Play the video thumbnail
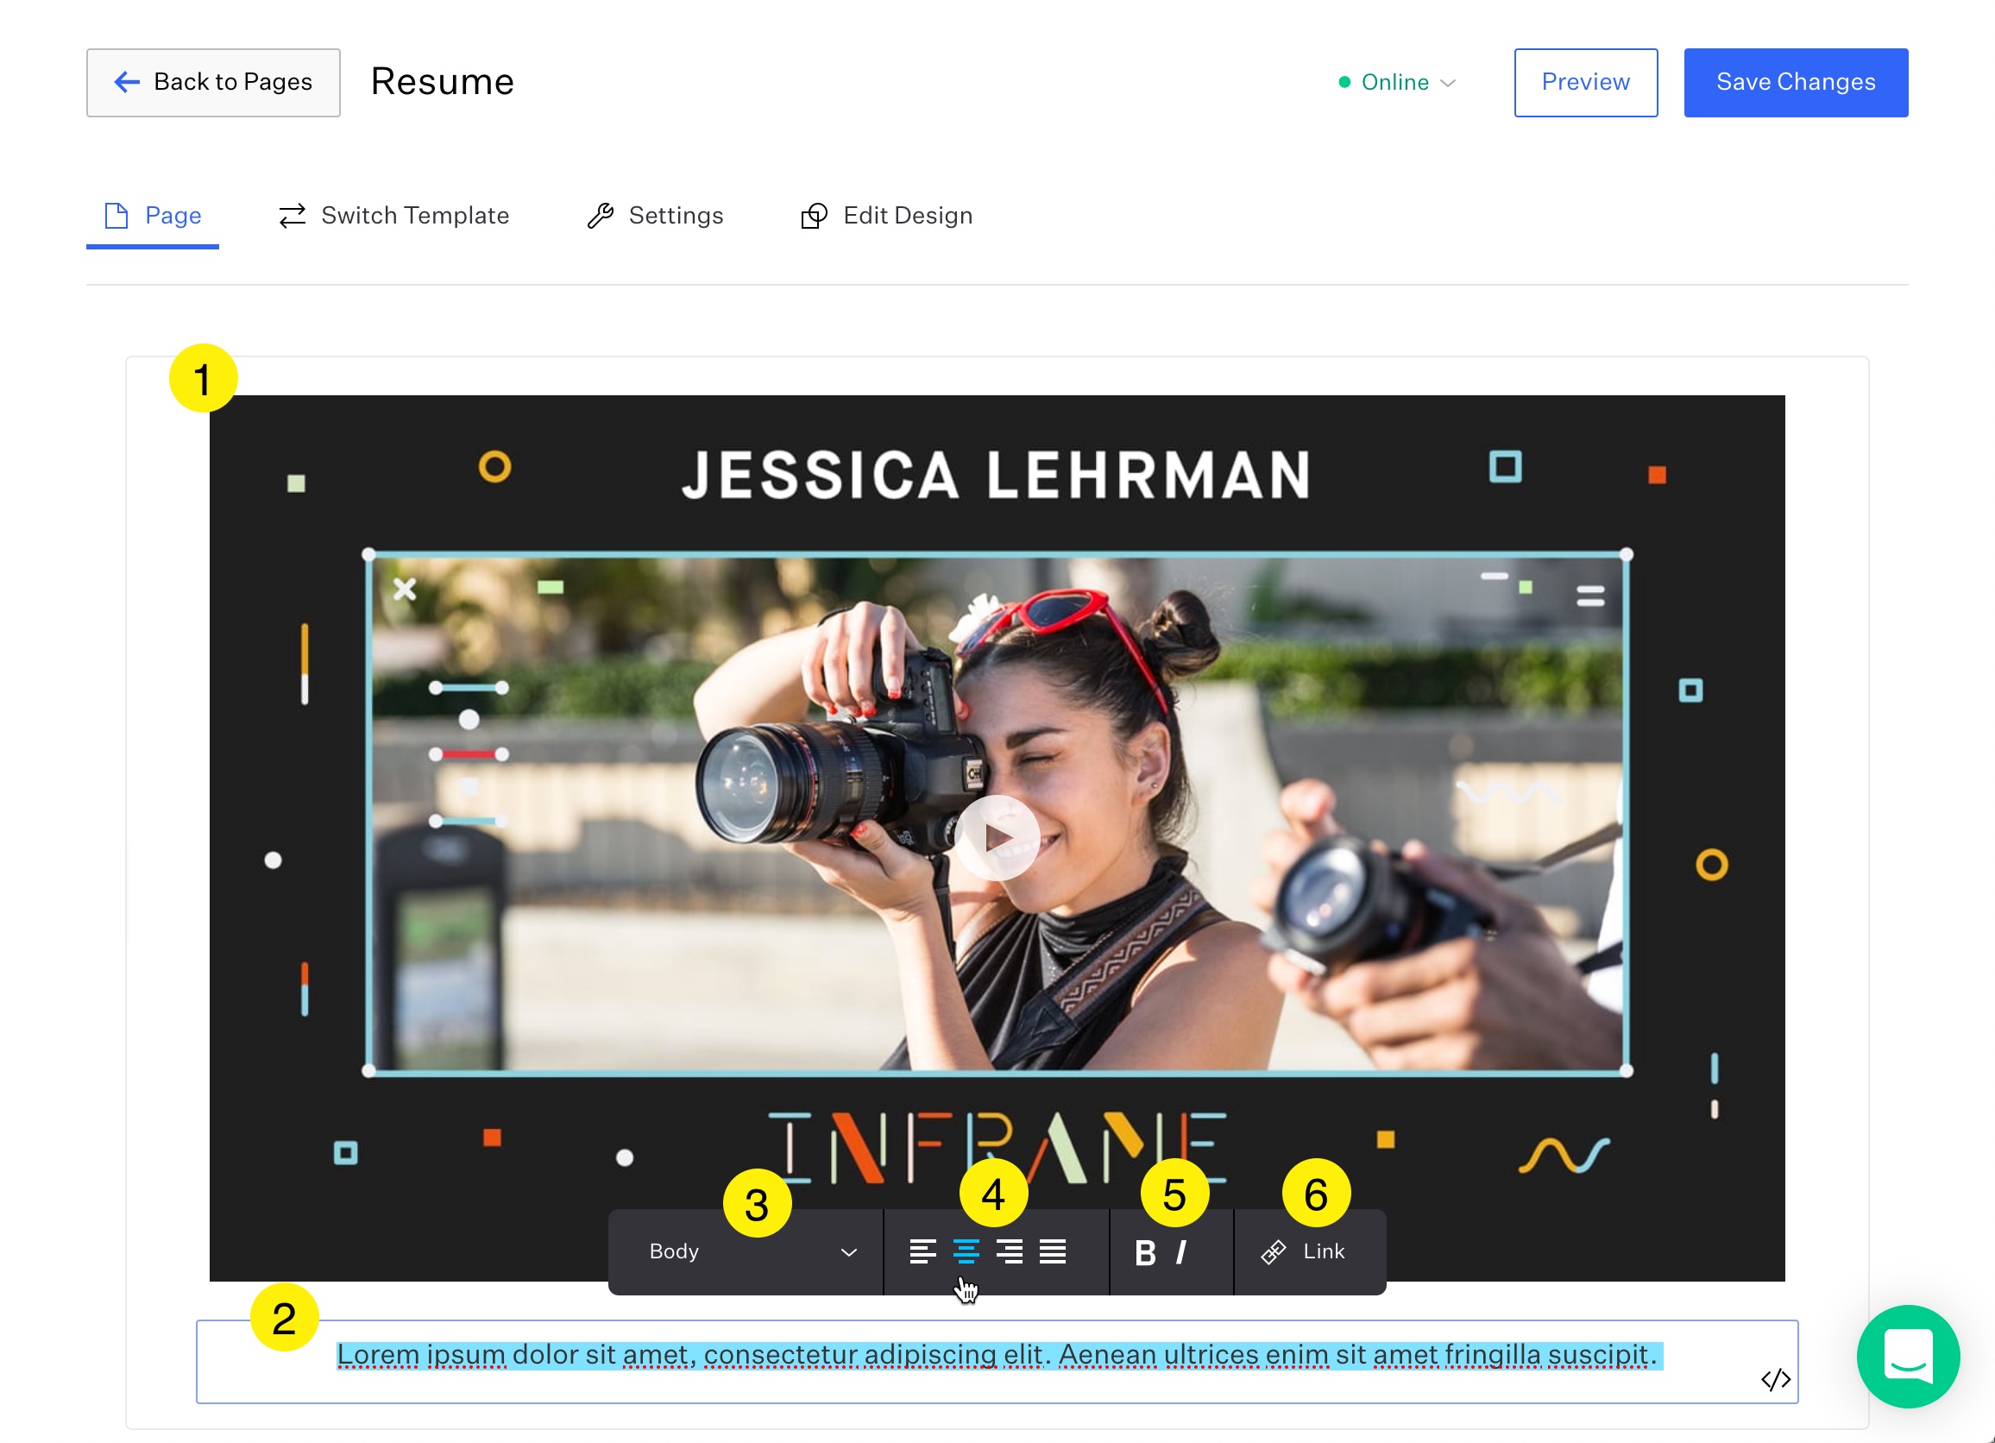 click(x=997, y=837)
